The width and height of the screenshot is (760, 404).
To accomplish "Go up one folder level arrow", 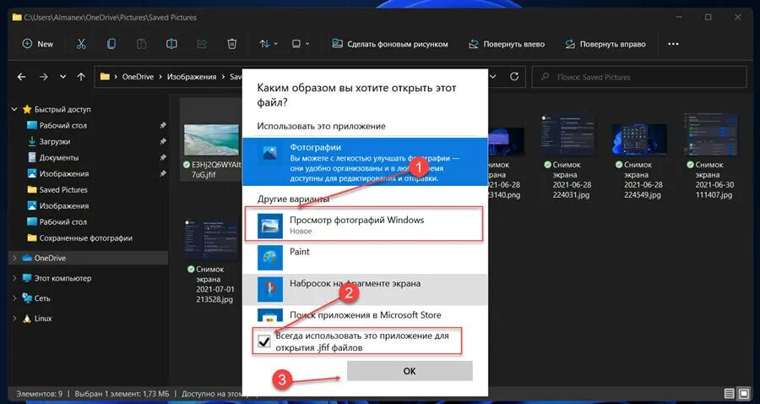I will (81, 77).
